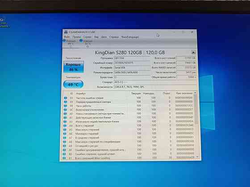Select the Часы работы attribute row
The width and height of the screenshot is (250, 187).
[x=129, y=106]
